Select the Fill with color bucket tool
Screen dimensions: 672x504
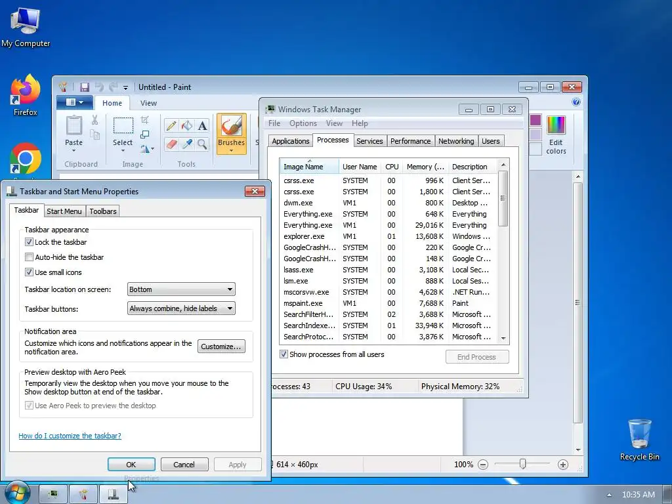point(187,125)
